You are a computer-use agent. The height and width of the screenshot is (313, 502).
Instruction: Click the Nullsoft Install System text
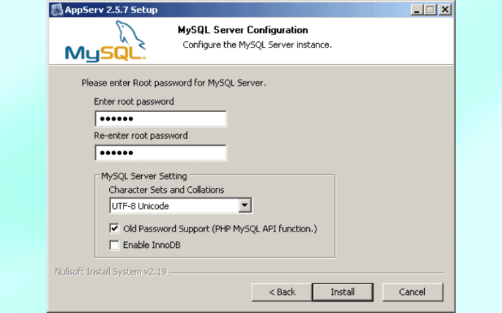pyautogui.click(x=110, y=272)
